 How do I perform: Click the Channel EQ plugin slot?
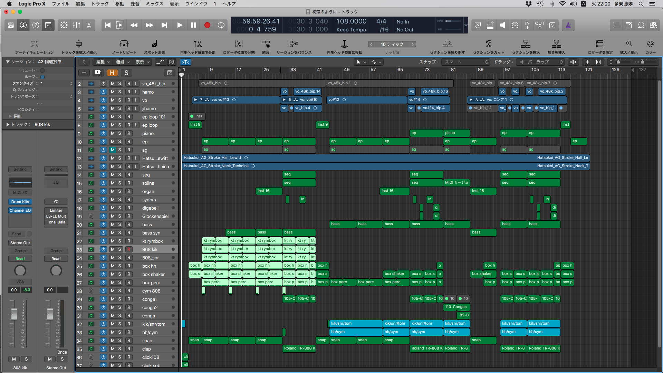(x=20, y=210)
